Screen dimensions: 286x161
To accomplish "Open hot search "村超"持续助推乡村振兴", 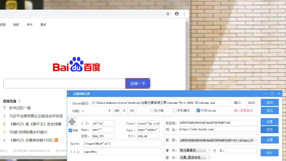I will point(28,132).
